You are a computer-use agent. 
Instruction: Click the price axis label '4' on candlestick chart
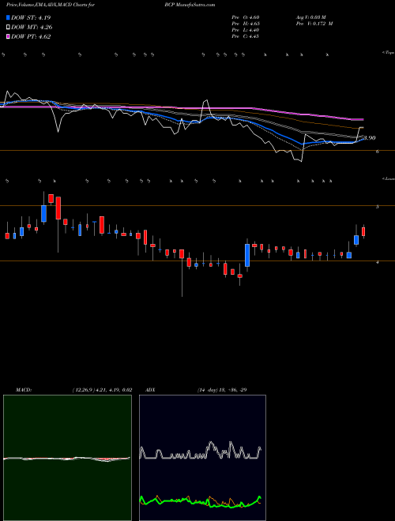click(377, 262)
